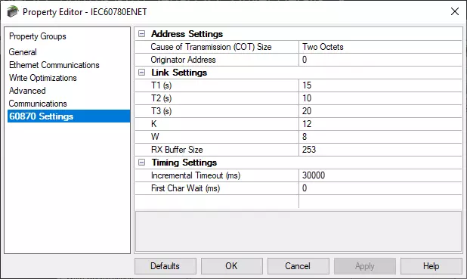Image resolution: width=467 pixels, height=279 pixels.
Task: Click the Defaults button
Action: [165, 266]
